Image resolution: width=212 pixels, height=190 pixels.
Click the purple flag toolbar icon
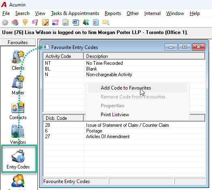click(35, 22)
